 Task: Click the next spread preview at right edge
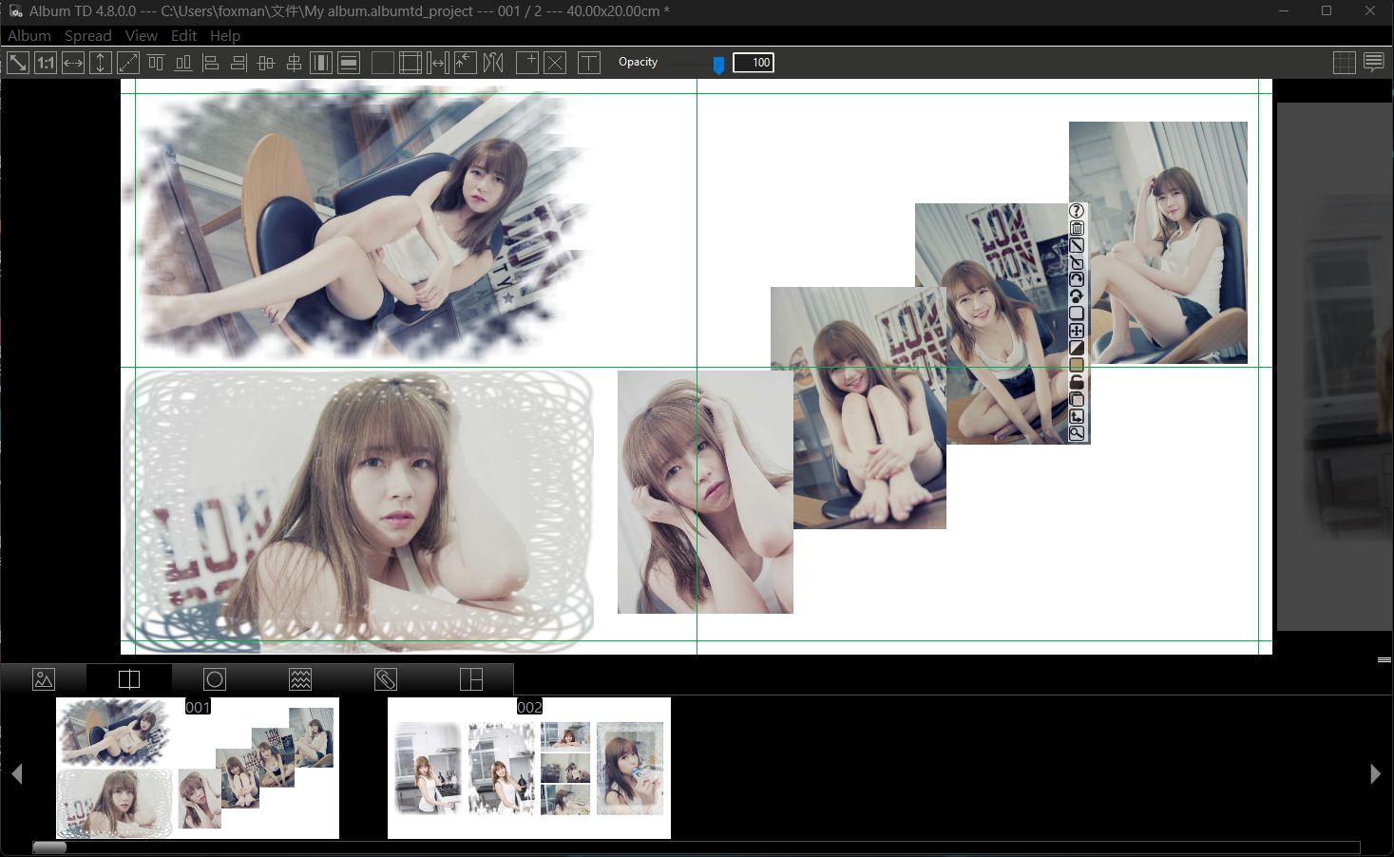(x=1335, y=367)
